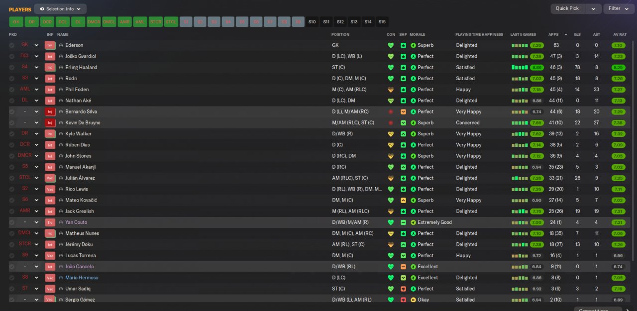Click the person icon beside Phil Foden
637x311 pixels.
point(61,90)
